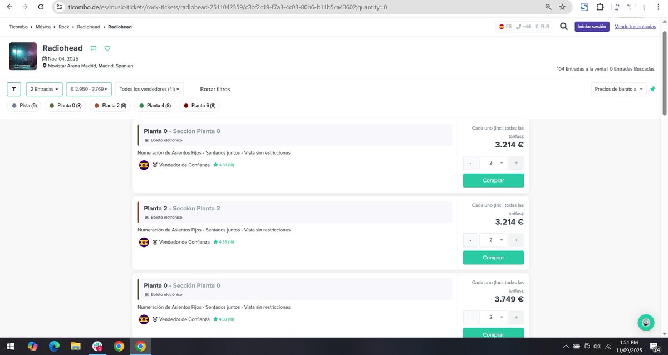
Task: Increase quantity on the Planta 2 listing
Action: 516,240
